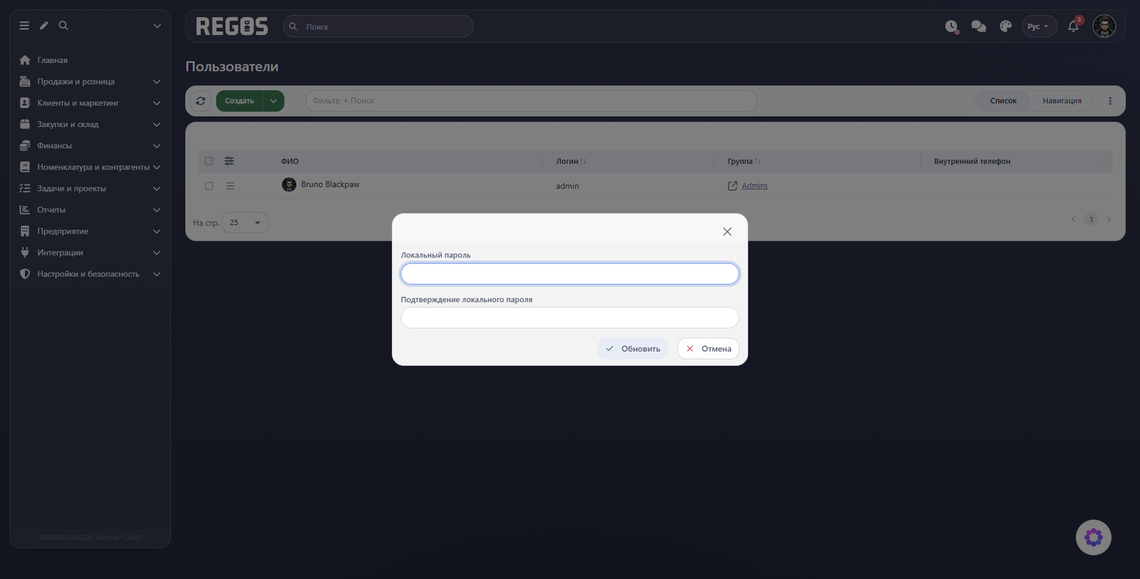Open the Рус language dropdown

(1039, 26)
